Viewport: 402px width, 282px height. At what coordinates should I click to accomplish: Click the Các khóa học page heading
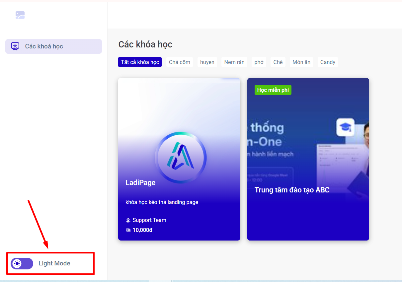(145, 44)
